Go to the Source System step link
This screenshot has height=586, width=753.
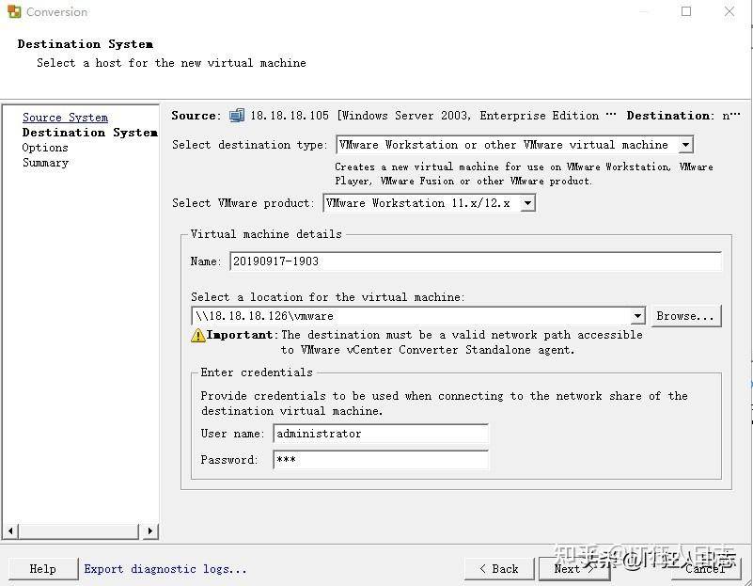(x=65, y=118)
